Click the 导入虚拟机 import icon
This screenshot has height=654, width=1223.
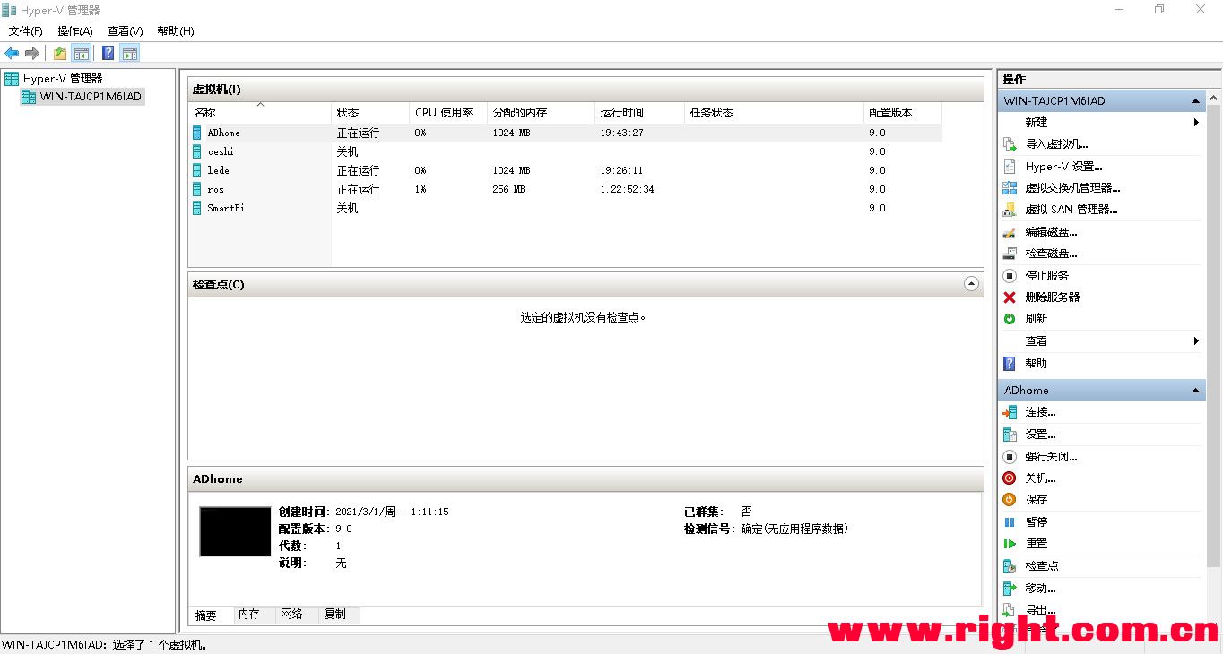tap(1010, 144)
